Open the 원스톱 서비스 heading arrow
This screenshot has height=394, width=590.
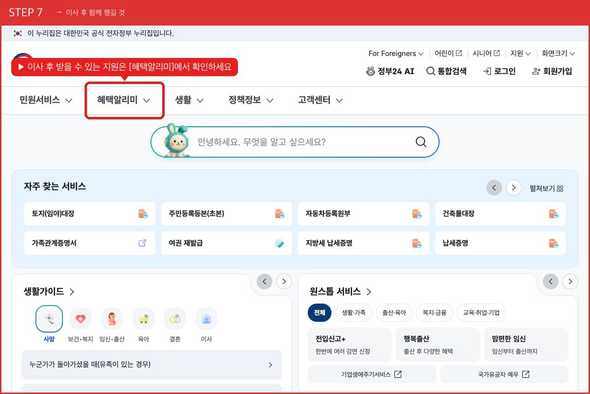(x=369, y=292)
